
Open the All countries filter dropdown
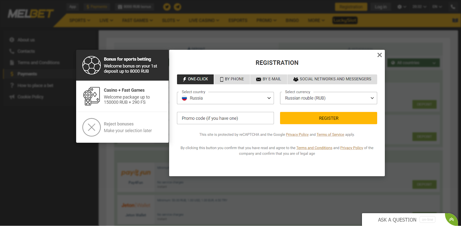tap(413, 63)
